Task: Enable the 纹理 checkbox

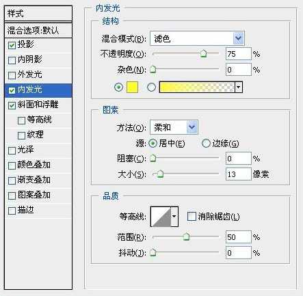Action: click(21, 135)
